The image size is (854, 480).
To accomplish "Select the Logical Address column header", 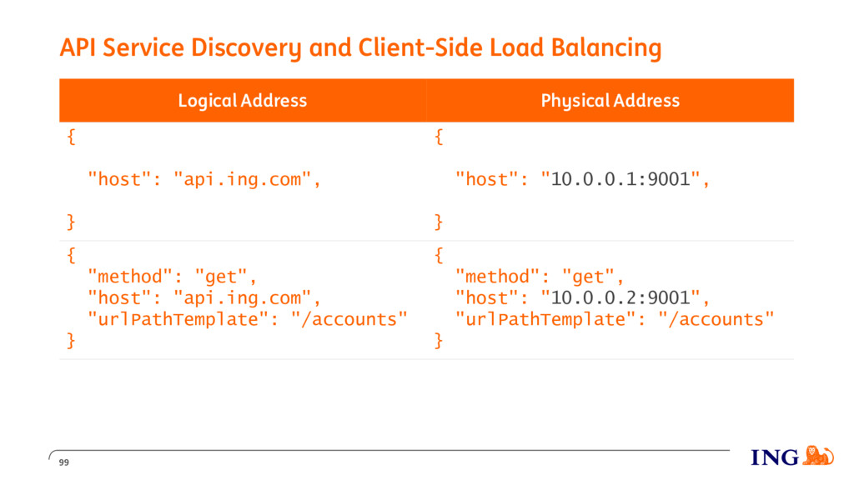I will (243, 100).
